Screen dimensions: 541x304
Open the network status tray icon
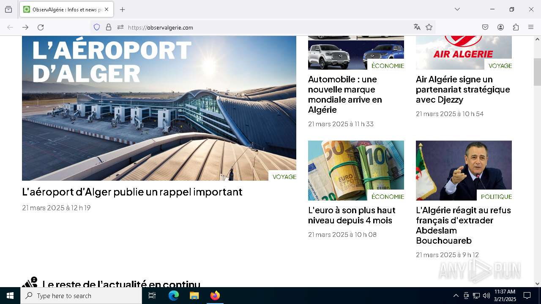tap(476, 296)
